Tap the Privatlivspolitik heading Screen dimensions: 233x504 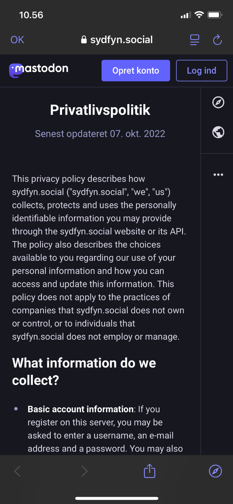100,110
